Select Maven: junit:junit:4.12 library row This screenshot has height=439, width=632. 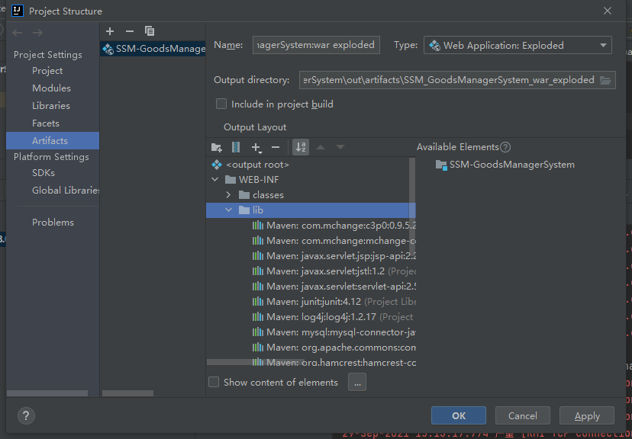[311, 301]
